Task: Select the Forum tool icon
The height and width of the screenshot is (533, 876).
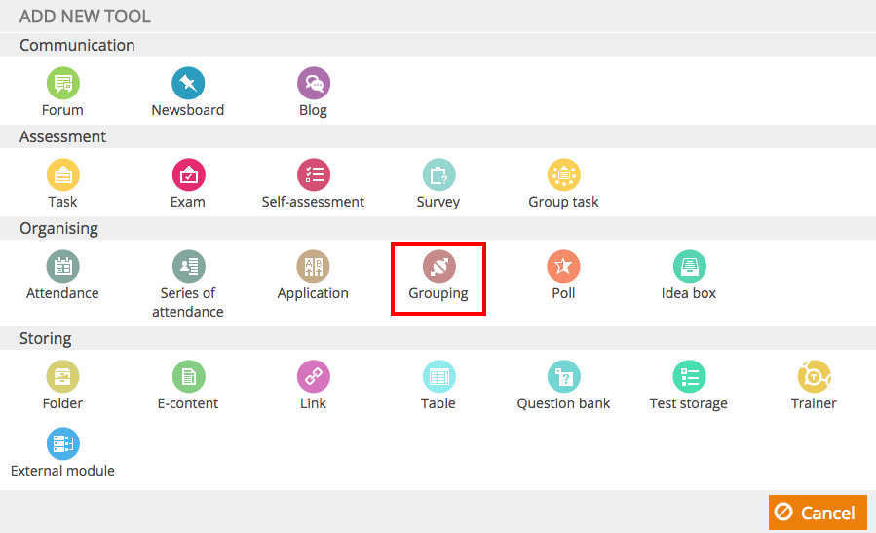Action: point(62,83)
